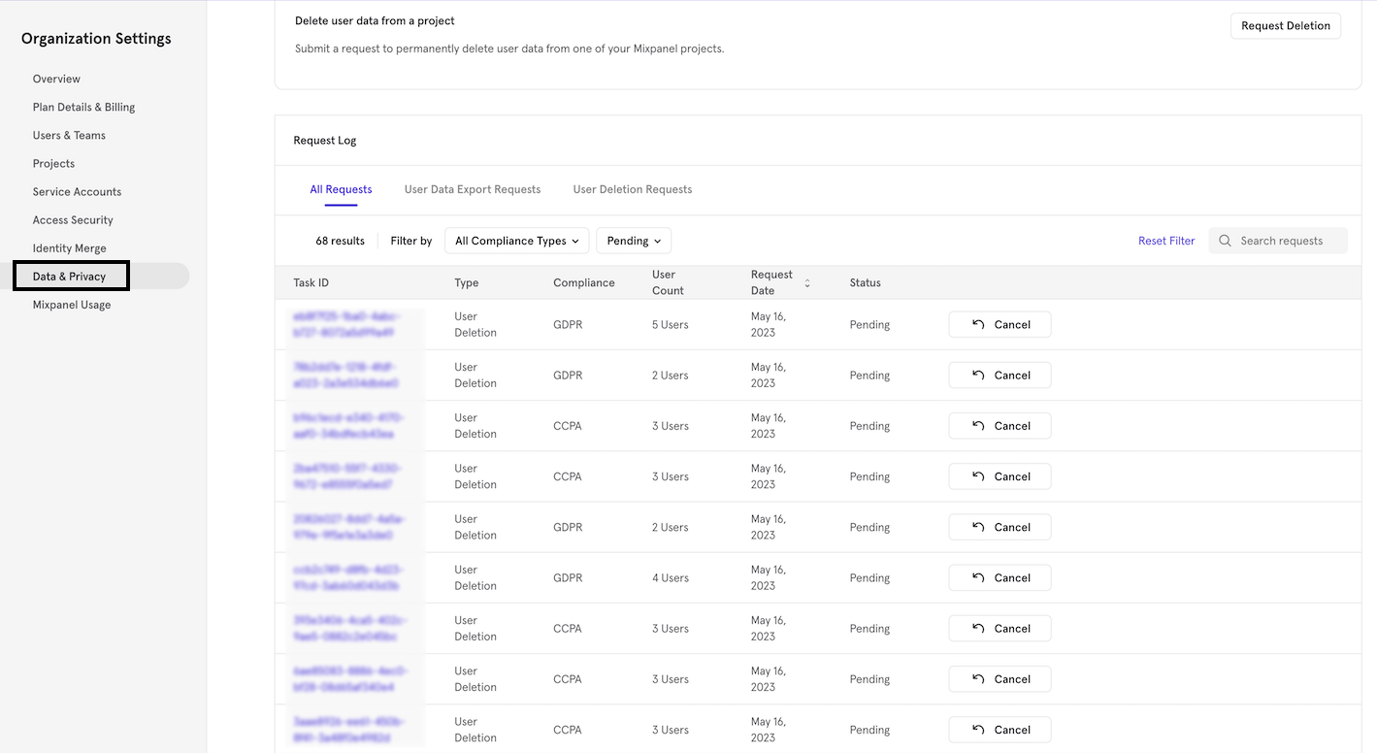Open the Pending status filter dropdown

(634, 241)
